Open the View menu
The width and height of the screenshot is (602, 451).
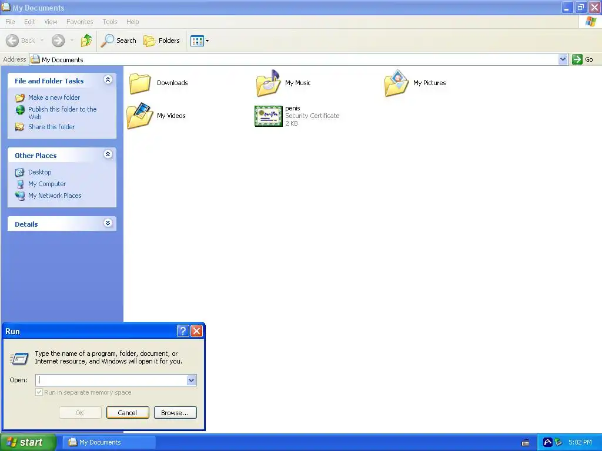51,22
